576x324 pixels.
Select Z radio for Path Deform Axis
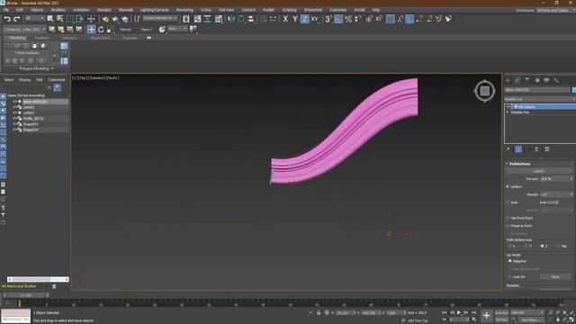tap(542, 246)
